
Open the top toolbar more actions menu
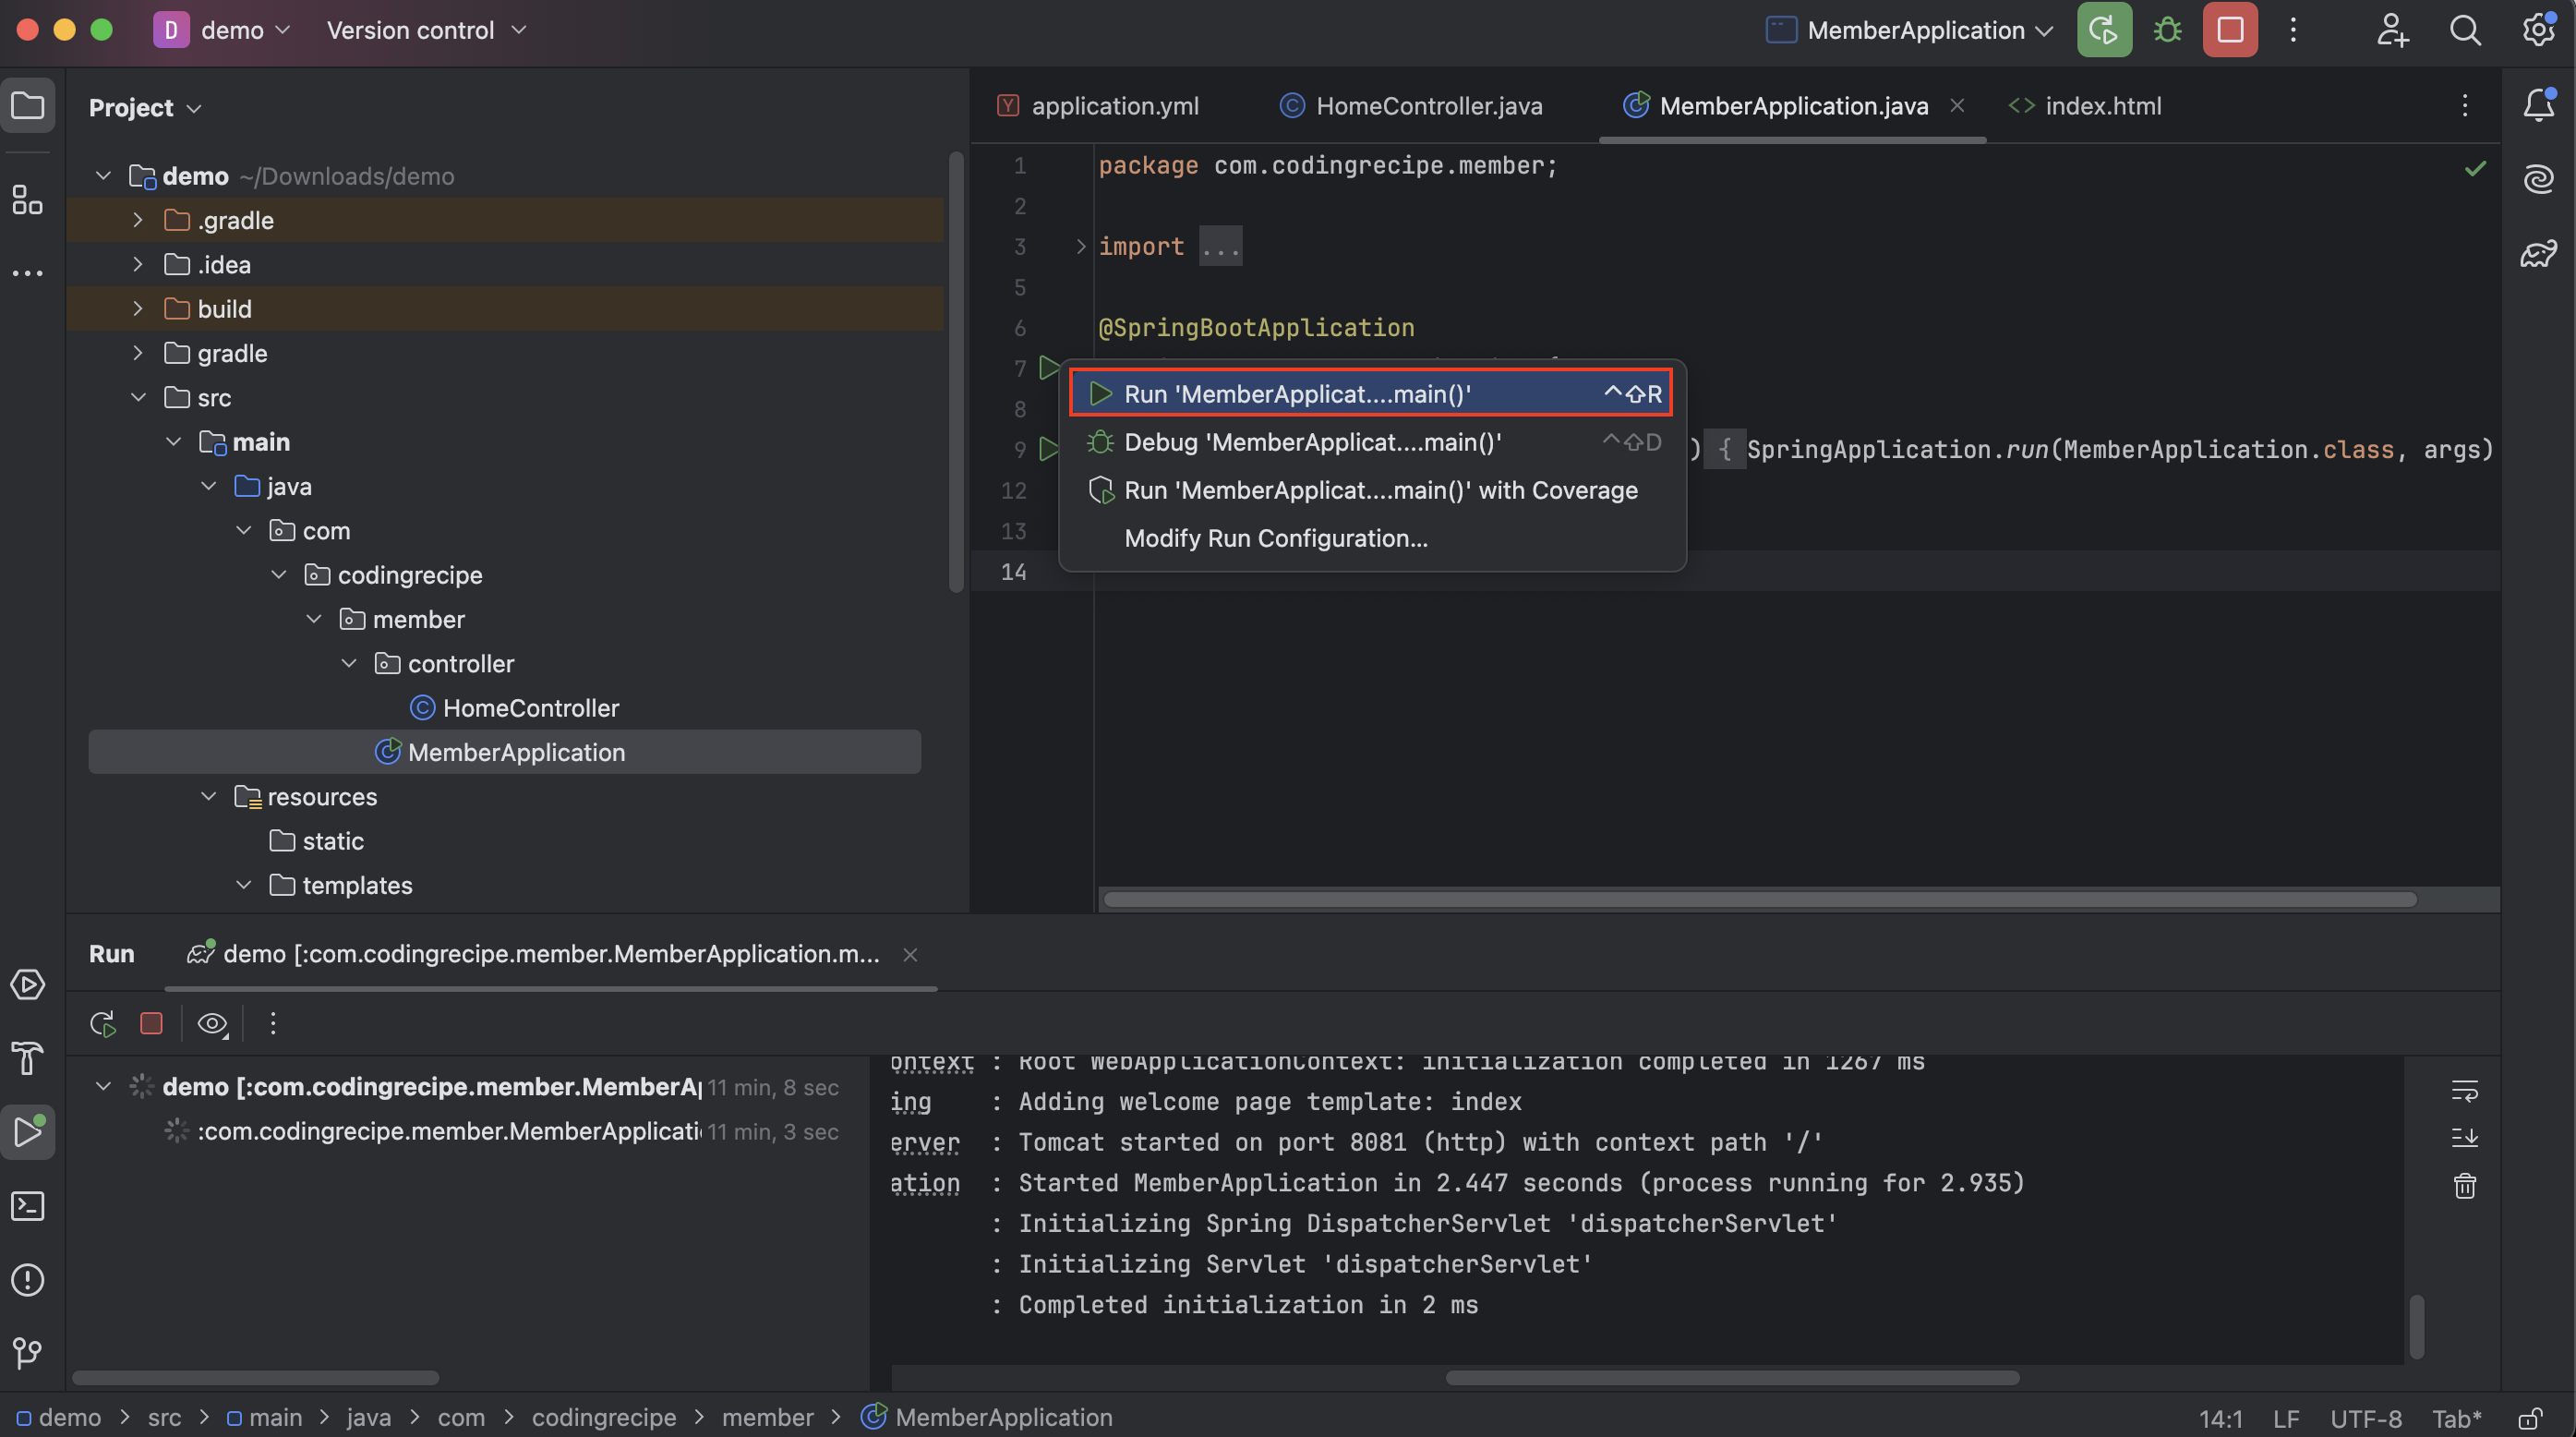(2293, 30)
